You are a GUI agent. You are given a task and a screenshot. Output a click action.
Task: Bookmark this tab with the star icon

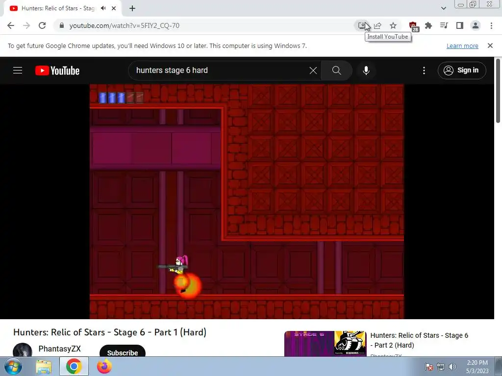(393, 25)
